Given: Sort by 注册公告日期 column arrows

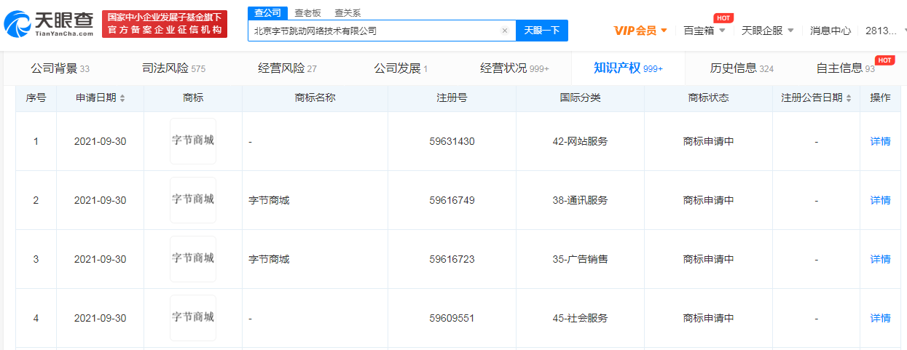Looking at the screenshot, I should [848, 98].
